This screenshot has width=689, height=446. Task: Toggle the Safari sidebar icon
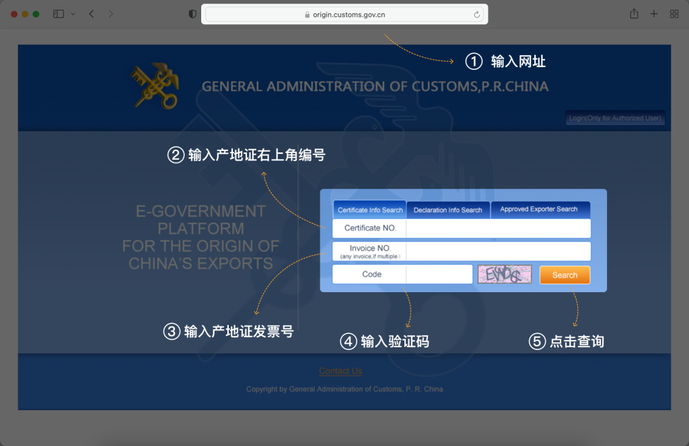point(59,14)
